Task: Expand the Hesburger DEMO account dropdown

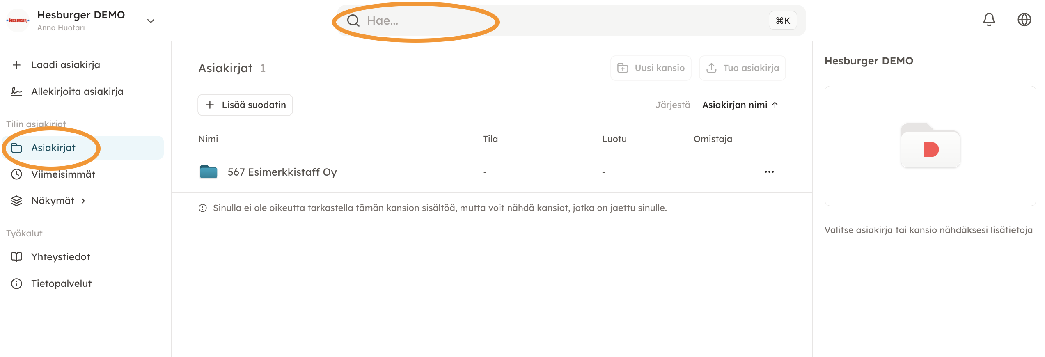Action: pos(151,21)
